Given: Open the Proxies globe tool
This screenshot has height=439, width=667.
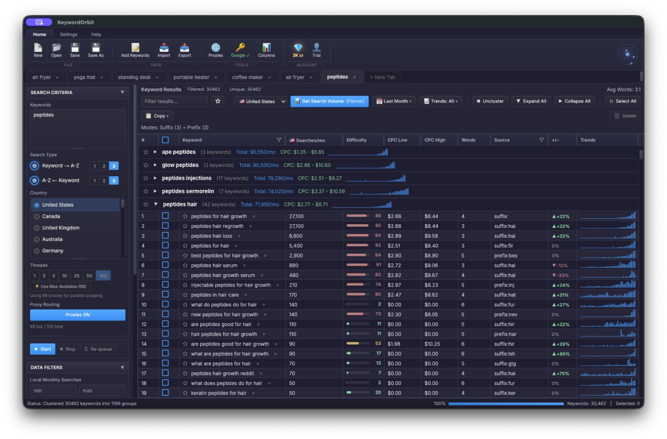Looking at the screenshot, I should (215, 47).
